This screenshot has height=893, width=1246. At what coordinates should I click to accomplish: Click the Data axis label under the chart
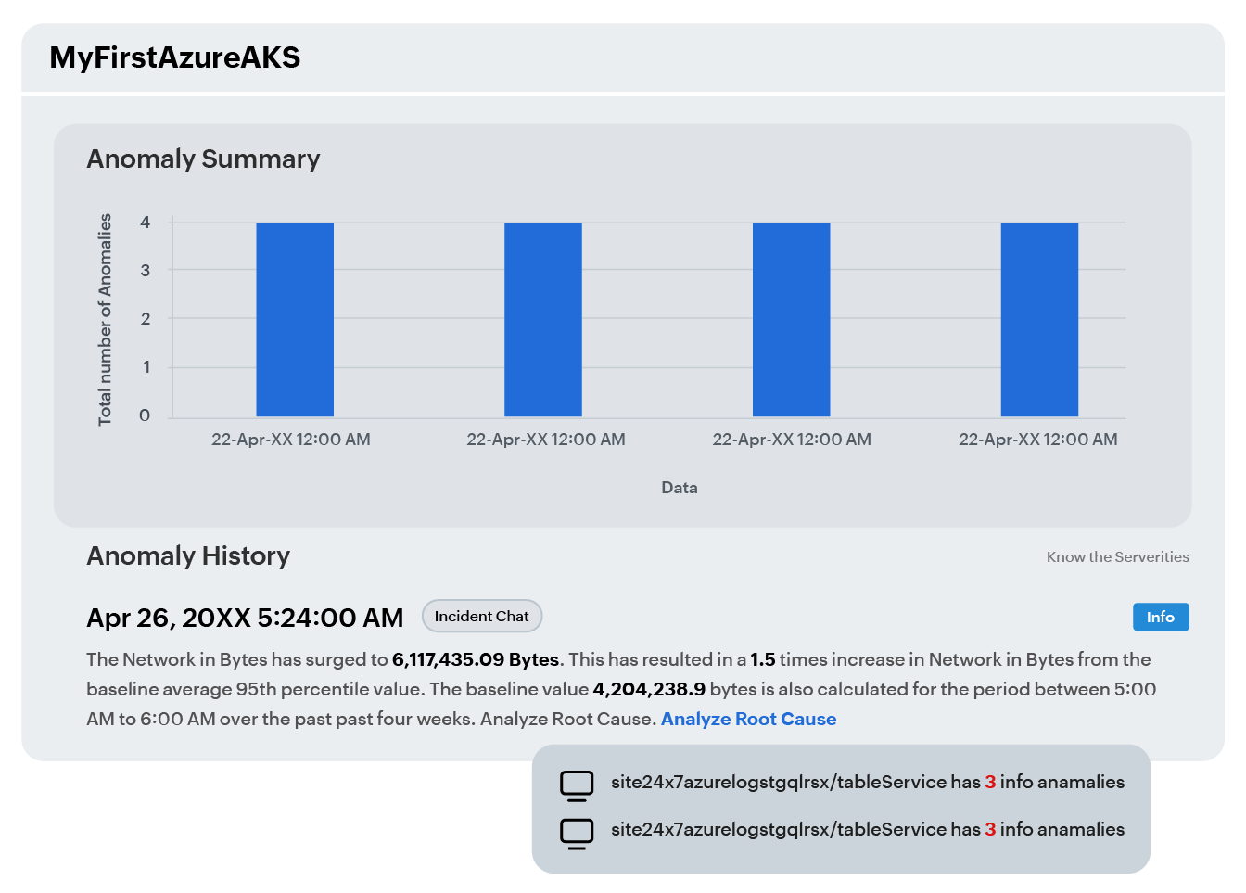[680, 488]
